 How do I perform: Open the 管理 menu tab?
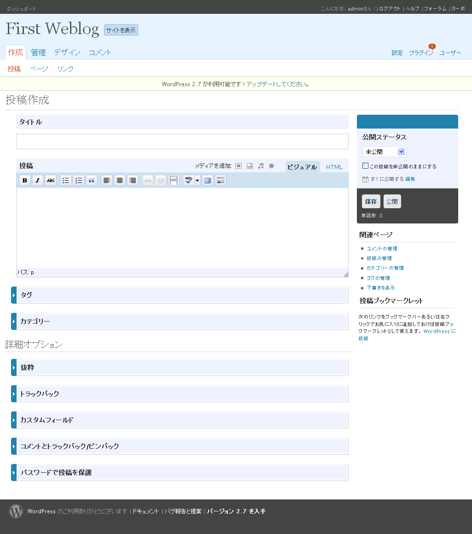coord(38,53)
